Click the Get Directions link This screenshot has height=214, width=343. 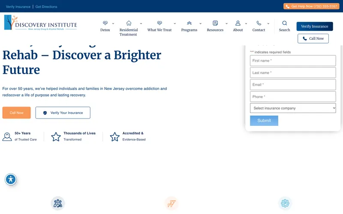click(46, 7)
